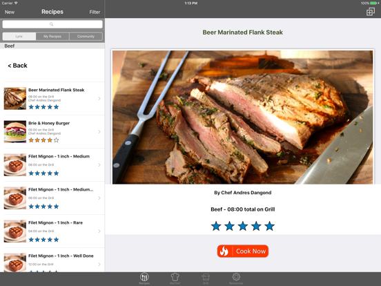The width and height of the screenshot is (381, 286).
Task: Open the Recipes tab icon in bottom bar
Action: pos(144,278)
